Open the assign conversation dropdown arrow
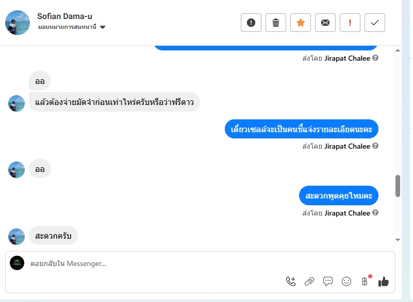Image resolution: width=413 pixels, height=302 pixels. pyautogui.click(x=103, y=27)
